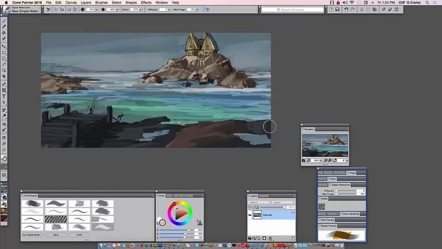Click Save button in custom palette
This screenshot has height=249, width=442.
point(56,235)
